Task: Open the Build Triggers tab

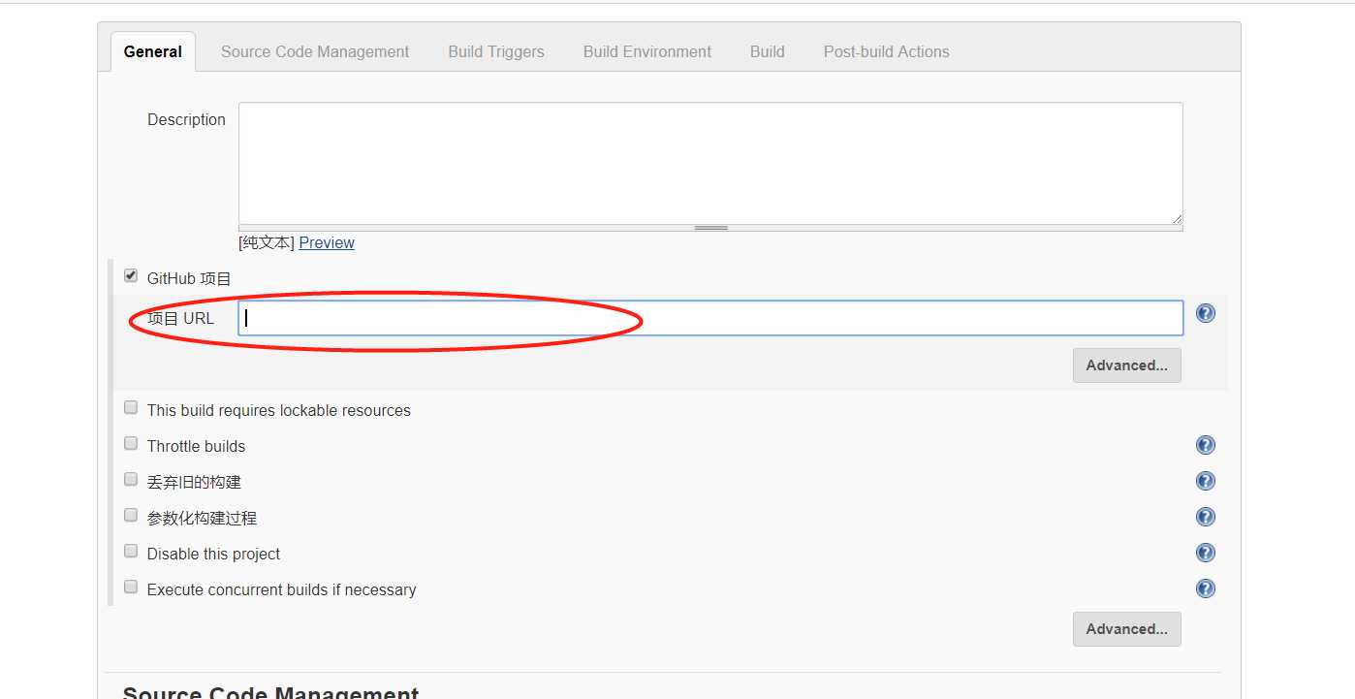Action: click(x=496, y=52)
